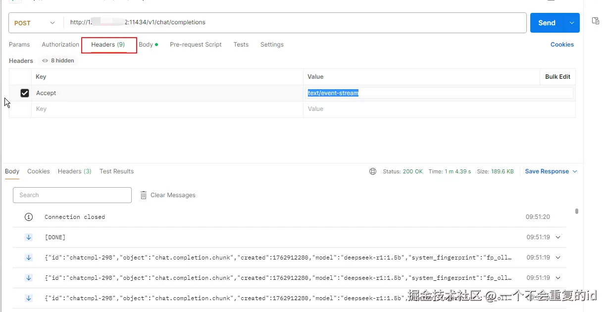This screenshot has width=607, height=312.
Task: Open the Save Response dropdown arrow
Action: [575, 171]
